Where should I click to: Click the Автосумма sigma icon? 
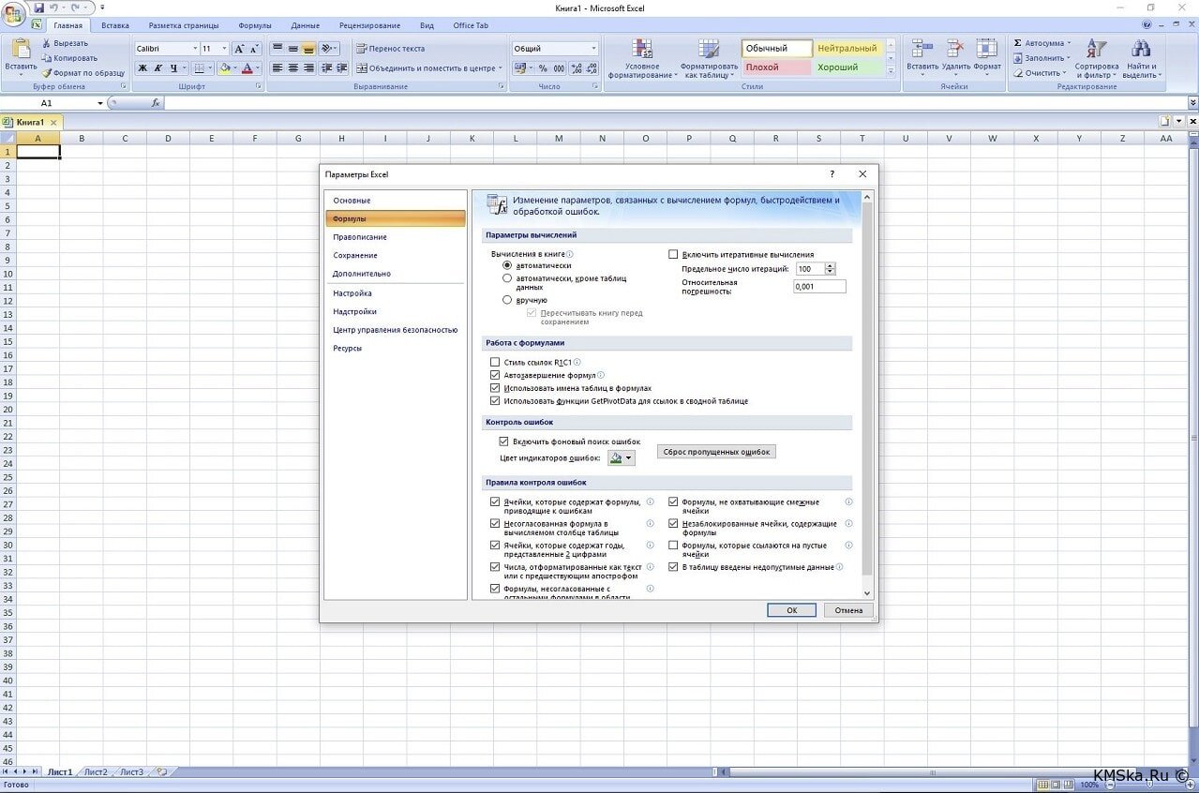click(1018, 43)
